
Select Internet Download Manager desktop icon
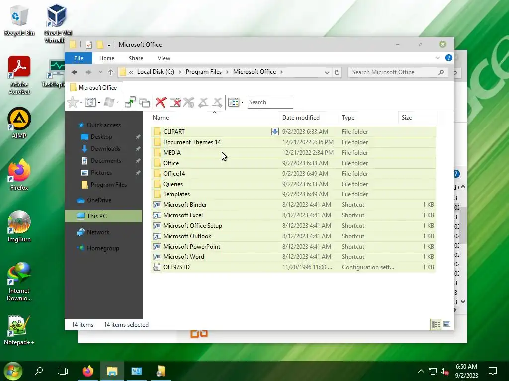19,282
